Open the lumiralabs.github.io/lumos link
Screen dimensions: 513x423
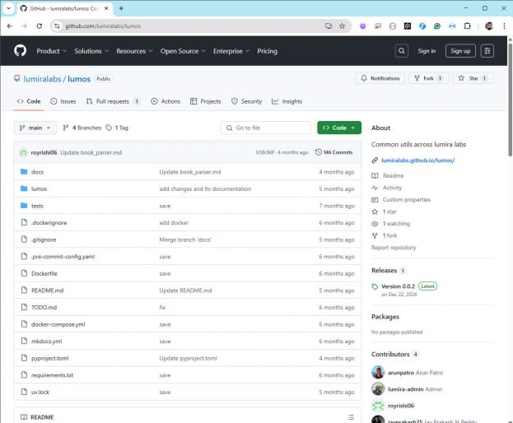click(x=417, y=160)
